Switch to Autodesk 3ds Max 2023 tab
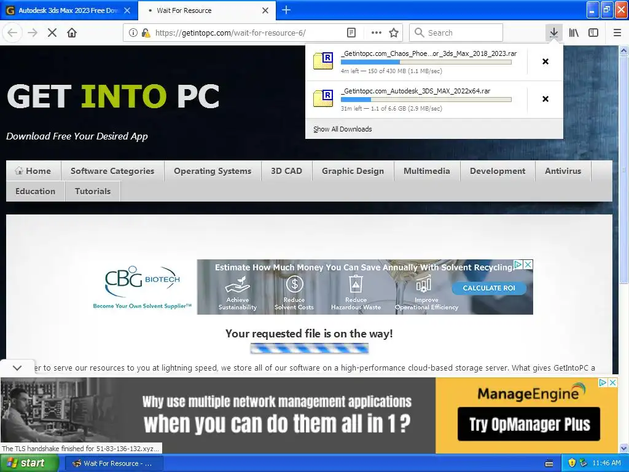Viewport: 629px width, 472px height. pos(69,10)
